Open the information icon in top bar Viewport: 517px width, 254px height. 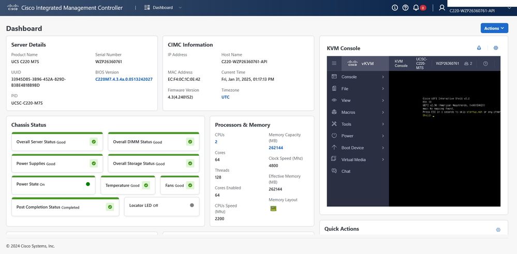pyautogui.click(x=395, y=8)
